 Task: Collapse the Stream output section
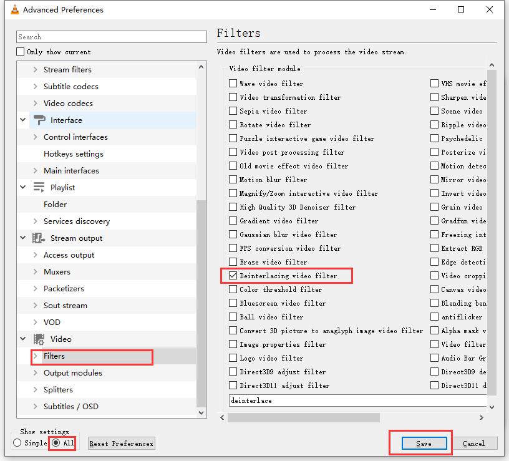tap(23, 238)
